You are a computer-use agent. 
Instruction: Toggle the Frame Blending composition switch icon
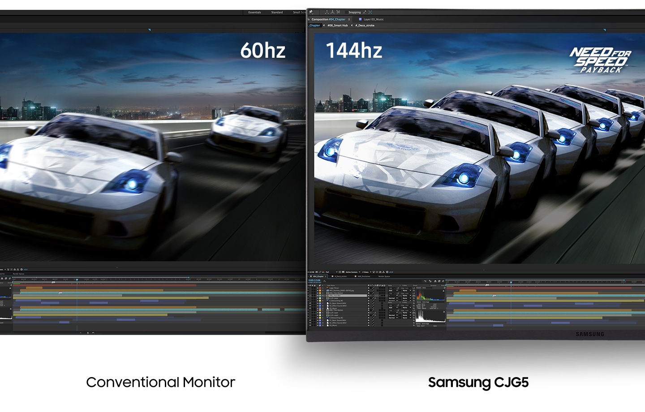coord(435,281)
